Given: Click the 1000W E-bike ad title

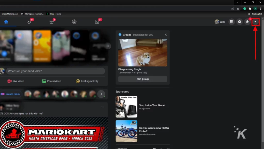Looking at the screenshot, I should coord(154,129).
